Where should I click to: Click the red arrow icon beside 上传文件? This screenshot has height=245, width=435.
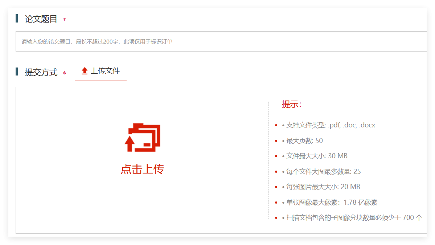(85, 71)
